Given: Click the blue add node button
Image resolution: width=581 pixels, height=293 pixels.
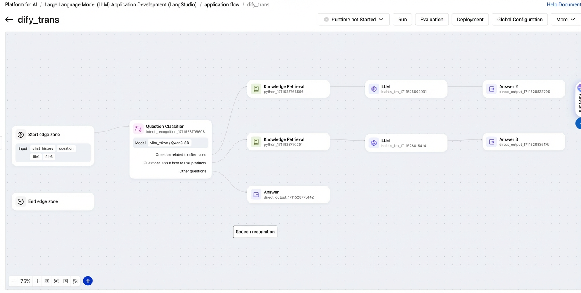Looking at the screenshot, I should point(88,281).
